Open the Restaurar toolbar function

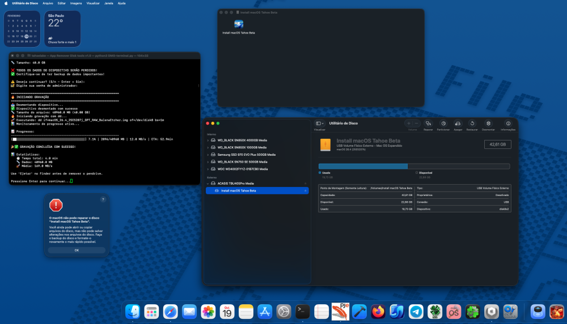click(x=472, y=123)
